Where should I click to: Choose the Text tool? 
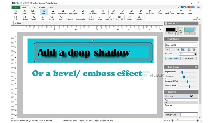(53, 12)
